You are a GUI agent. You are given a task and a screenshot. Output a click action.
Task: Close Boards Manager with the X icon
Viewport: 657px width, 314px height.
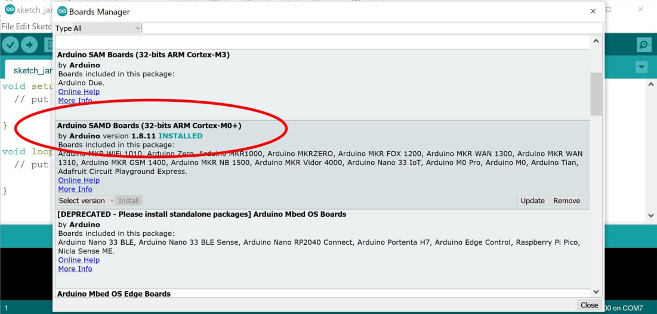pyautogui.click(x=593, y=11)
